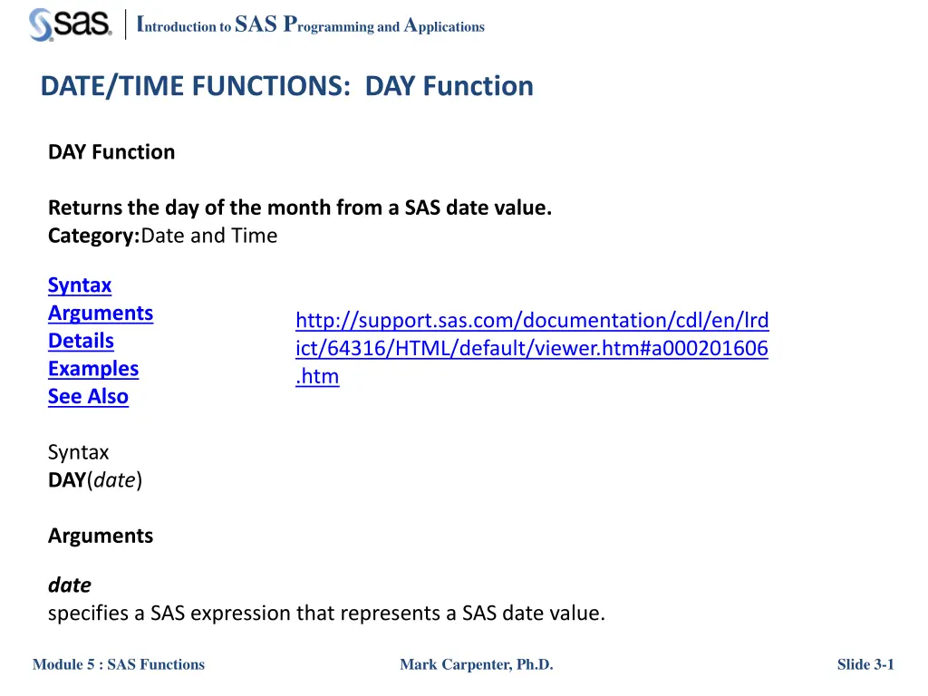This screenshot has width=928, height=696.
Task: Open the Details link
Action: tap(81, 341)
